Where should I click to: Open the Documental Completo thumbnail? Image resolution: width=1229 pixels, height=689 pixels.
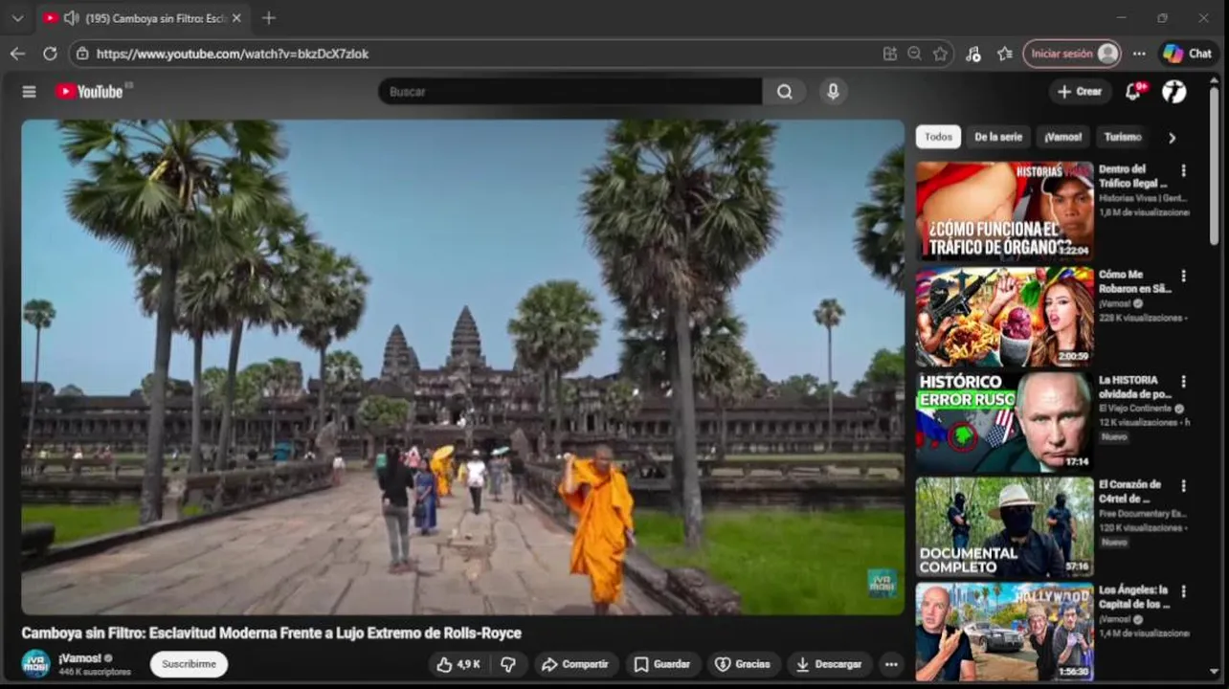(1005, 526)
